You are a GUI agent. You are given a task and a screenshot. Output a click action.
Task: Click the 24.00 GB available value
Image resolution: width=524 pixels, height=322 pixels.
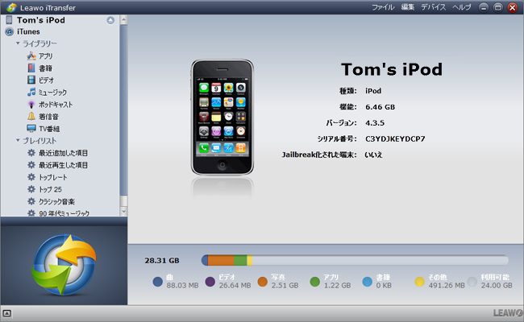point(497,286)
